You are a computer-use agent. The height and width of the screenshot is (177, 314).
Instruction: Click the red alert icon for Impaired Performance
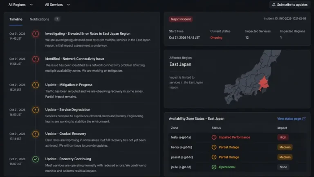(214, 137)
